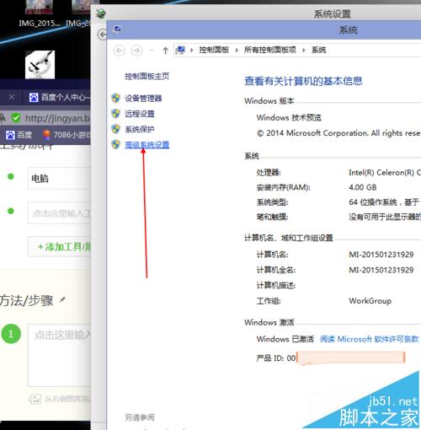Image resolution: width=421 pixels, height=430 pixels.
Task: Click shield icon beside 系统保护
Action: click(x=115, y=129)
